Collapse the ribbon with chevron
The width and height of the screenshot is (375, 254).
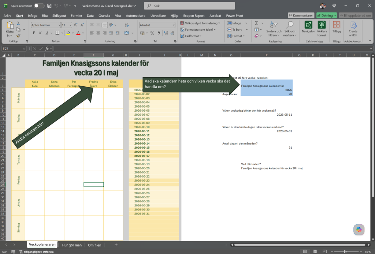click(370, 40)
